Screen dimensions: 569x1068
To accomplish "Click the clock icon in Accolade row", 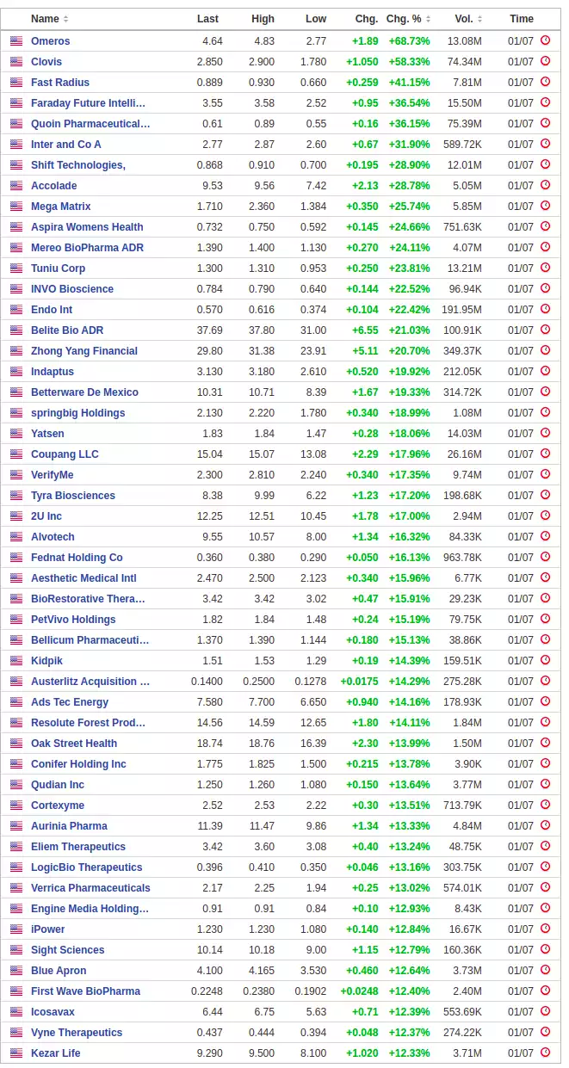I will tap(545, 185).
